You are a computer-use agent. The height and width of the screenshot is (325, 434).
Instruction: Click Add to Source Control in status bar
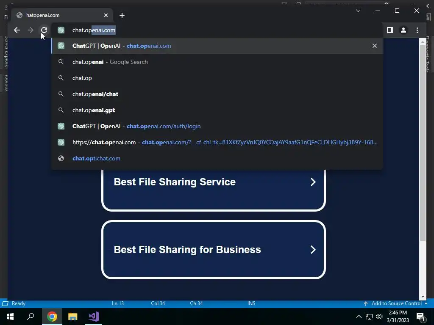(x=396, y=303)
